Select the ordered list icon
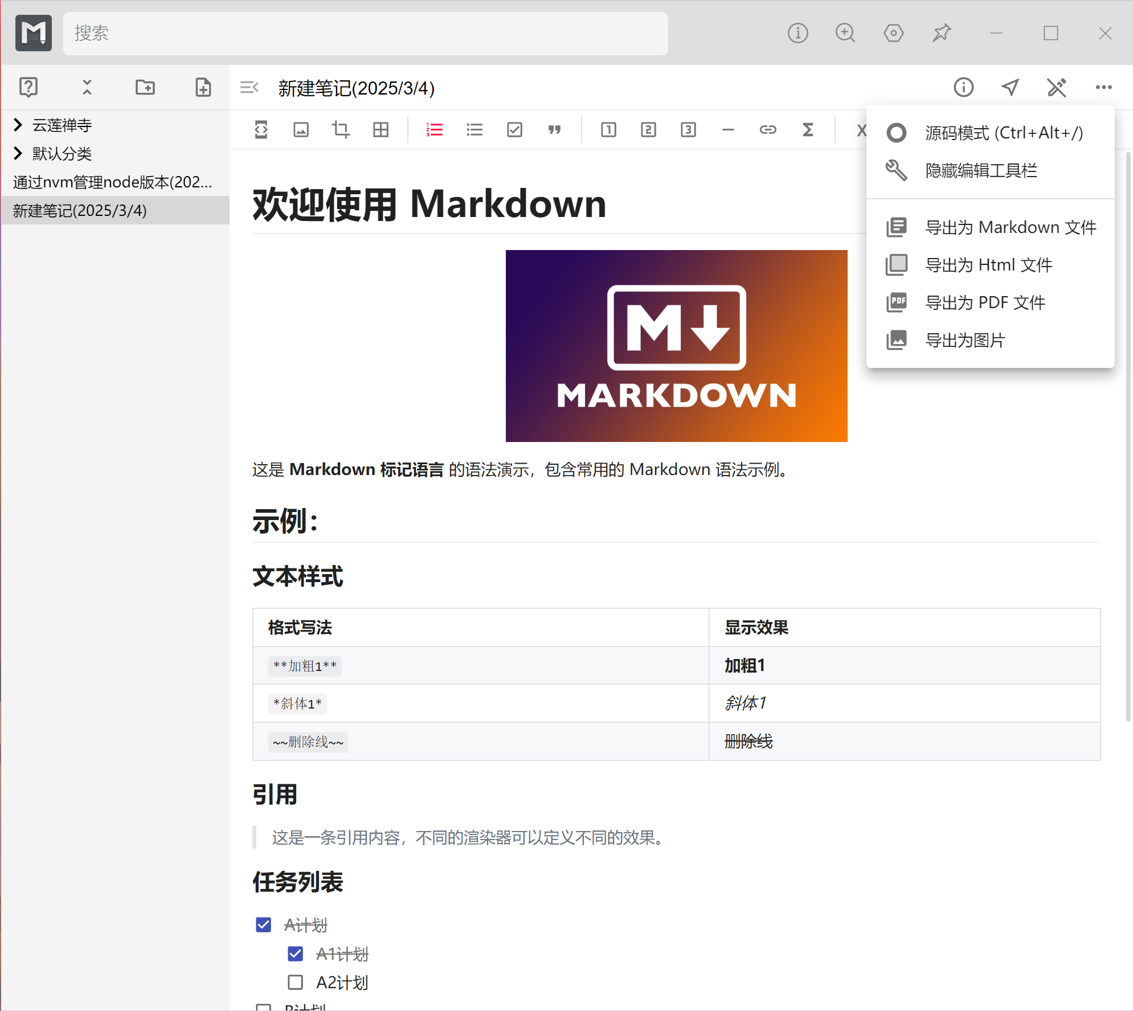This screenshot has height=1011, width=1133. coord(434,130)
